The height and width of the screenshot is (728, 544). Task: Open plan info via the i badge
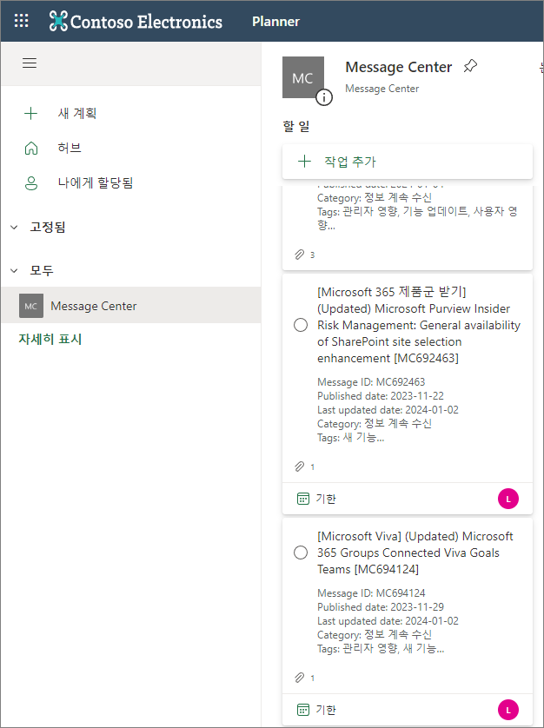324,97
